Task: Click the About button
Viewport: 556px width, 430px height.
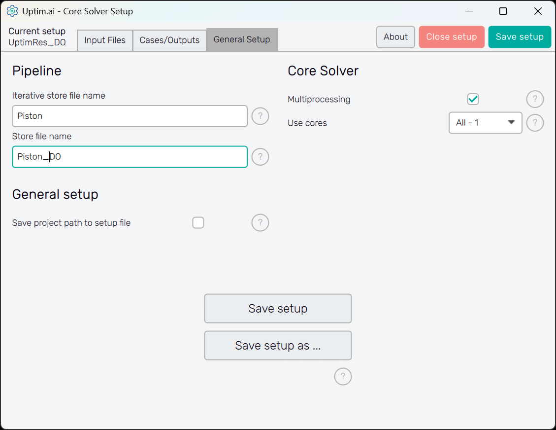Action: pyautogui.click(x=395, y=37)
